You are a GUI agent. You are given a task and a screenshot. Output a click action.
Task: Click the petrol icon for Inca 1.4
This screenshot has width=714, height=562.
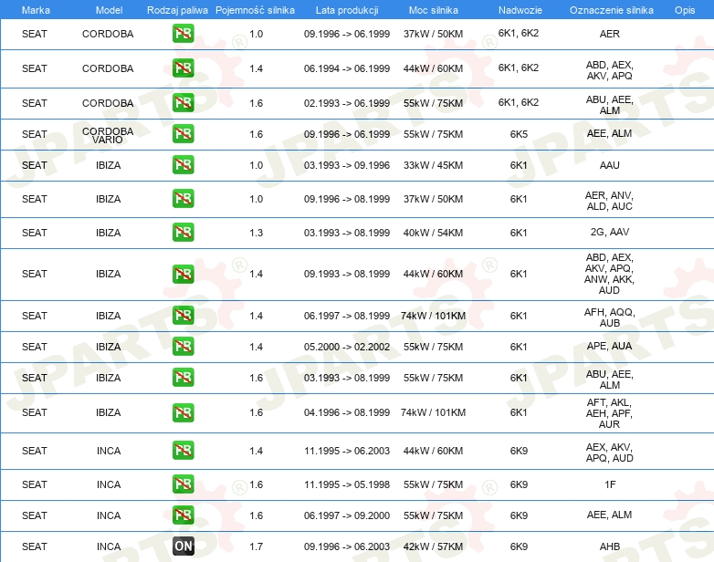click(183, 451)
